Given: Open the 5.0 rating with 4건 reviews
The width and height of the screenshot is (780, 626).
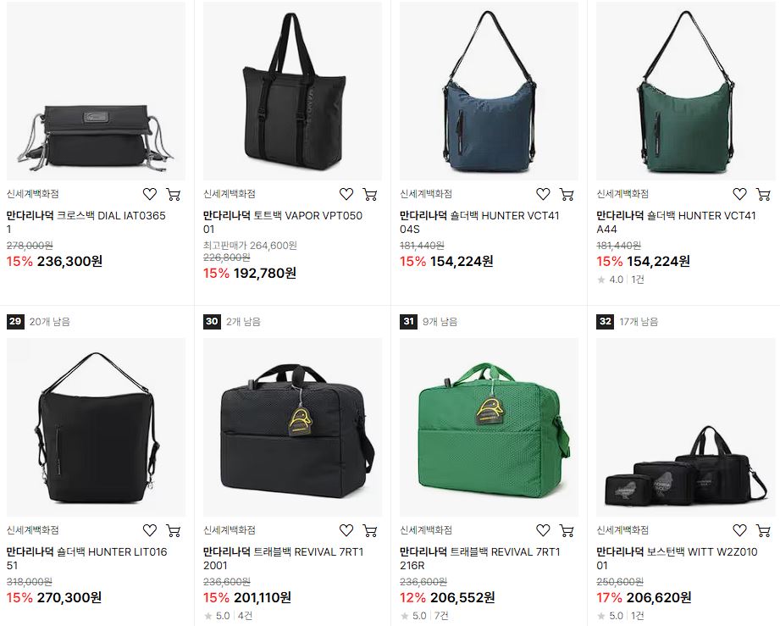Looking at the screenshot, I should point(229,616).
